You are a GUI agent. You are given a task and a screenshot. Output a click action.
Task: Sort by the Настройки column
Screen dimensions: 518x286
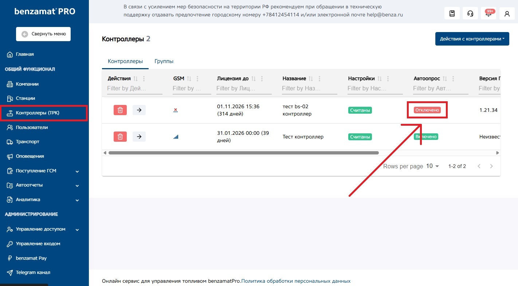pyautogui.click(x=380, y=79)
